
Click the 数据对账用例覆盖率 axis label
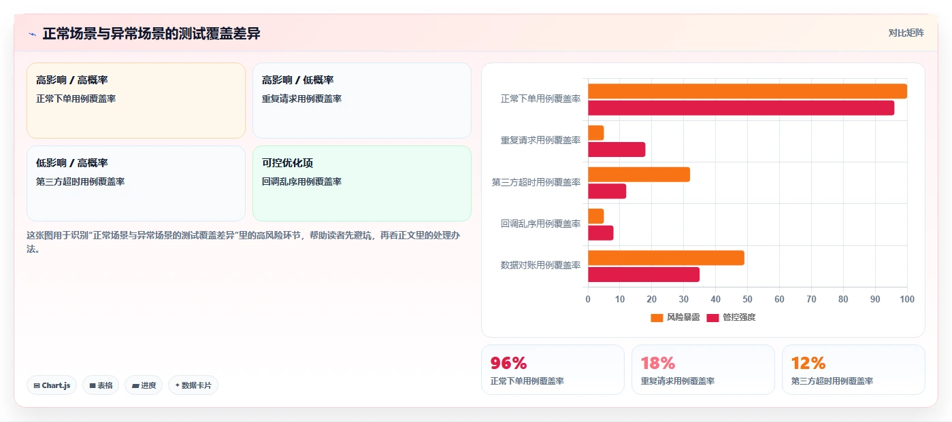tap(540, 266)
